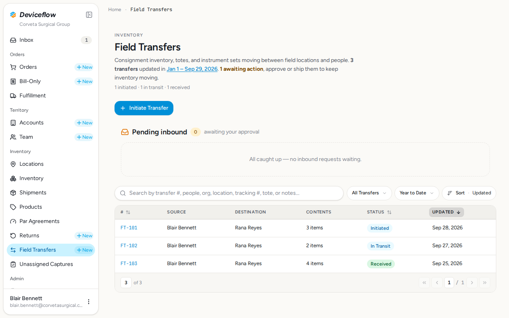Click the Unassigned Captures clipboard icon

click(x=13, y=264)
